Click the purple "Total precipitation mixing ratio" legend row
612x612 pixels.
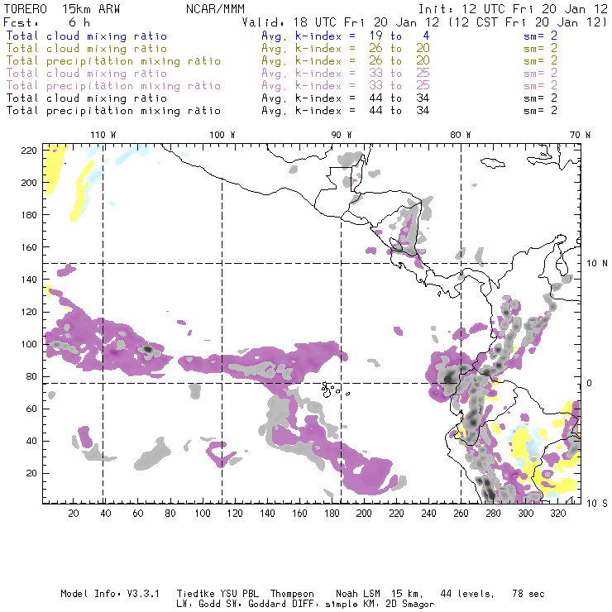(x=117, y=85)
